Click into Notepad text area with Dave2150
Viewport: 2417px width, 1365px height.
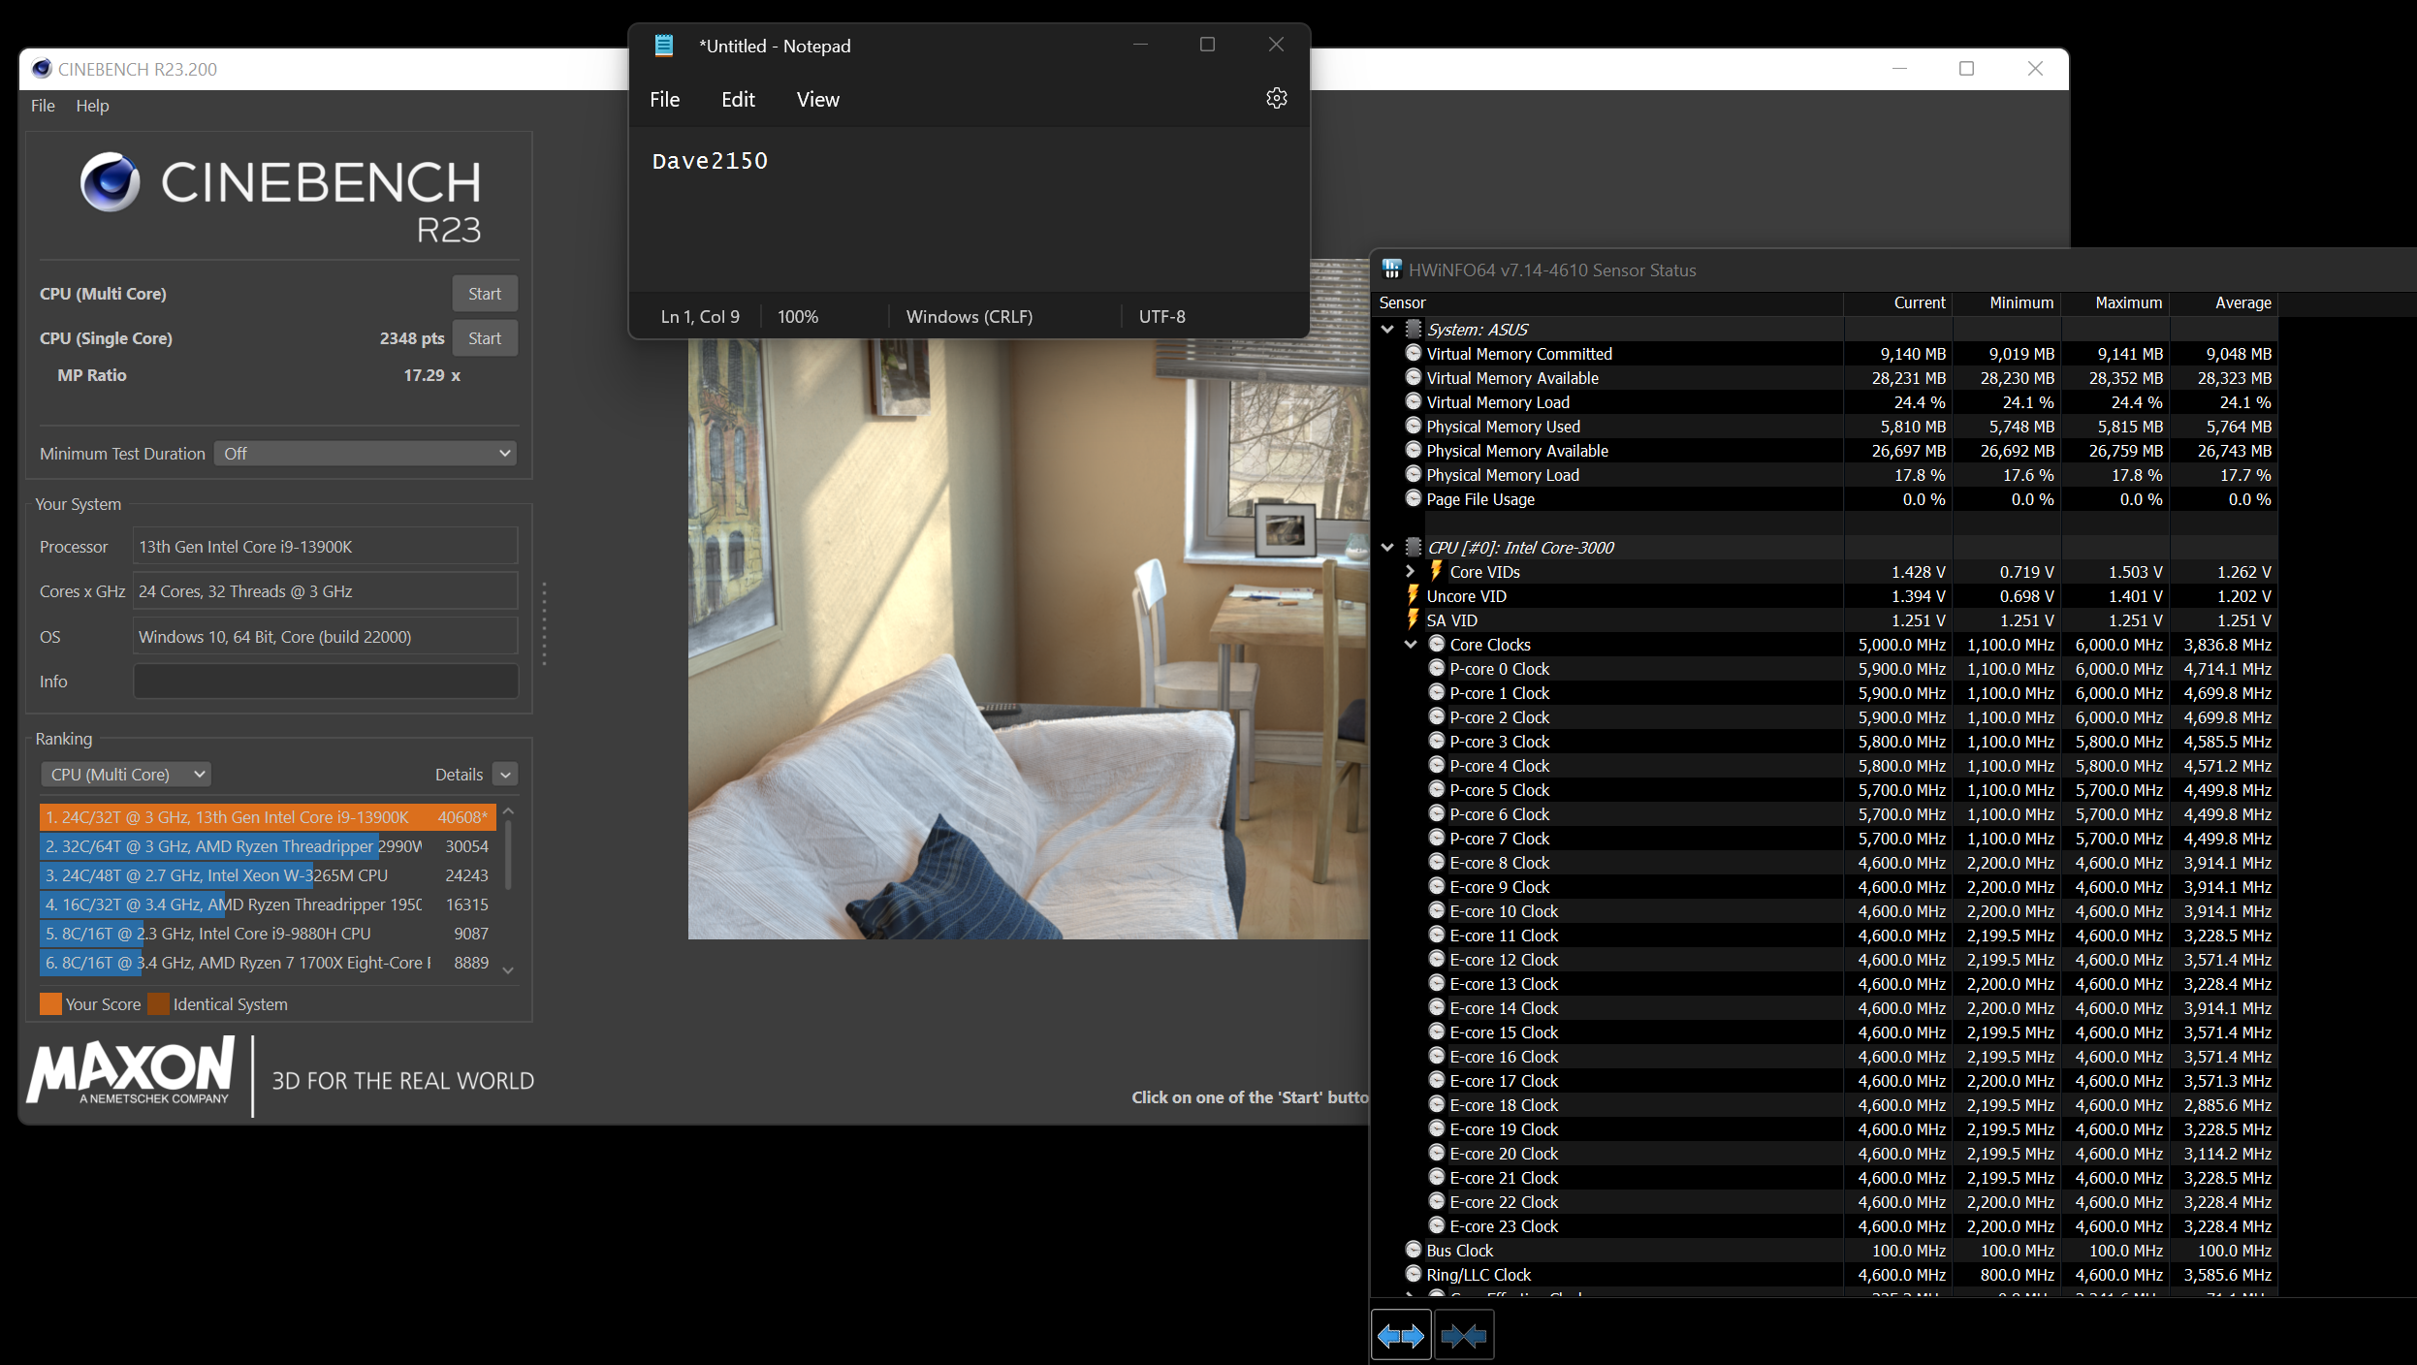pyautogui.click(x=969, y=208)
